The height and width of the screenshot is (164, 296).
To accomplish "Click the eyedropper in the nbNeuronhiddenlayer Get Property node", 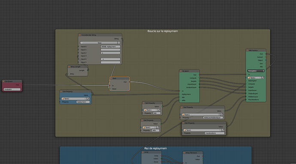I will tap(222, 115).
